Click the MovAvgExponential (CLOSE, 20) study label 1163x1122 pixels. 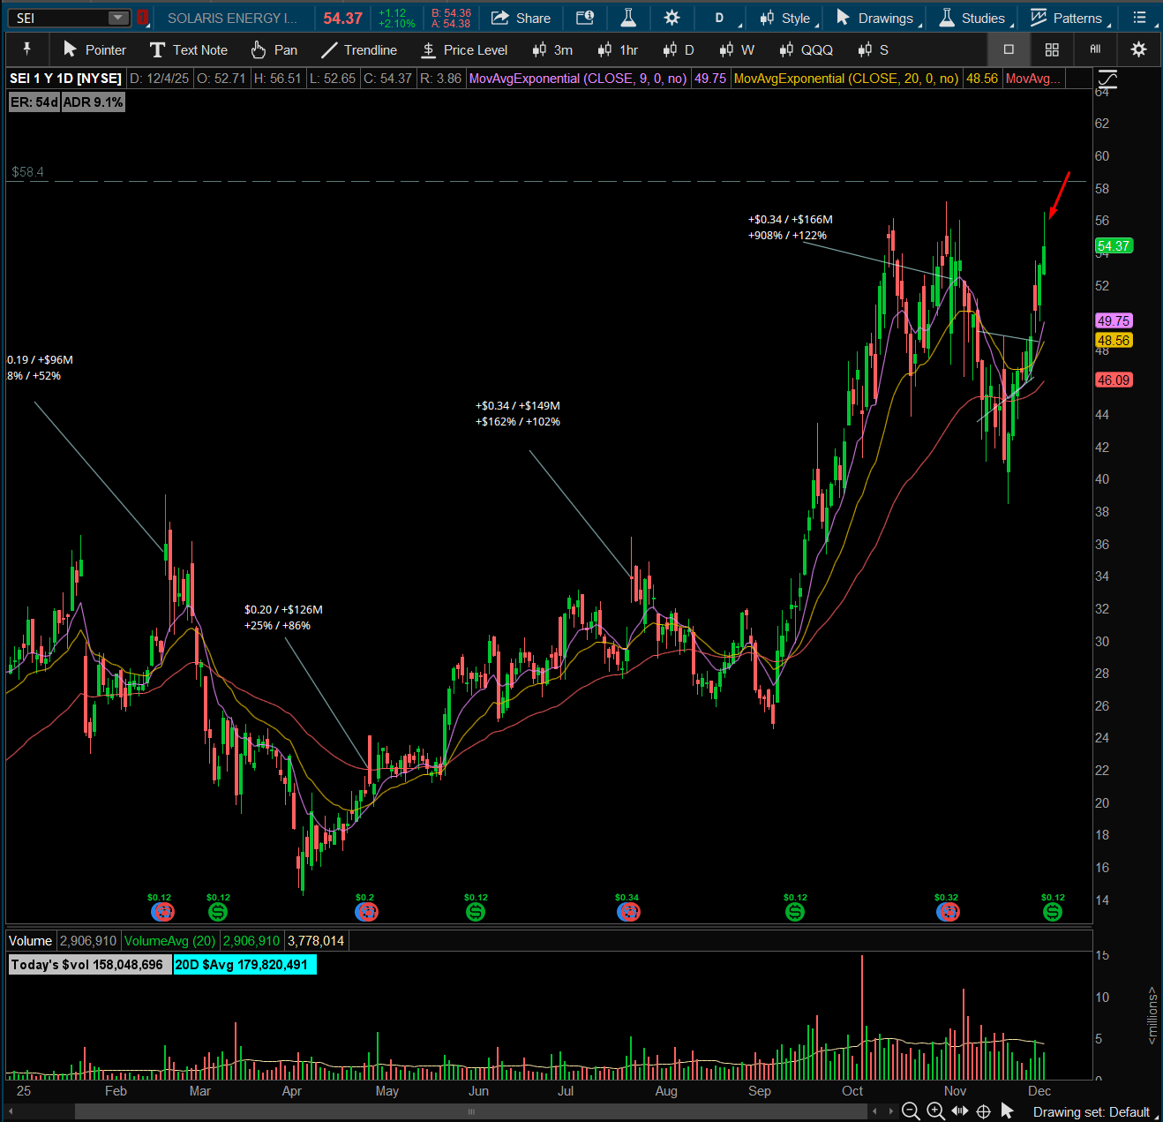[x=846, y=79]
